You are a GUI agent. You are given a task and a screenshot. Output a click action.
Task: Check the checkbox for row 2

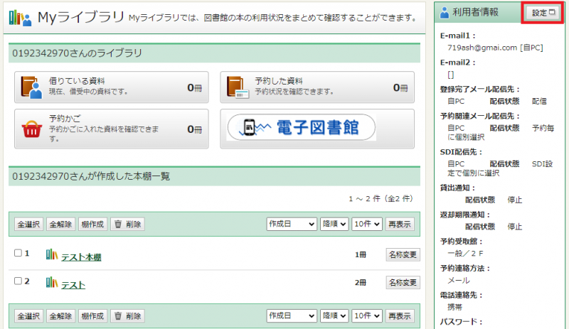pyautogui.click(x=18, y=281)
